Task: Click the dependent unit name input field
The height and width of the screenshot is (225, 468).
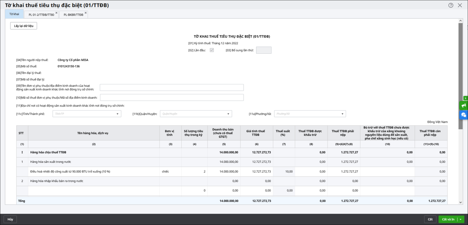Action: [172, 88]
